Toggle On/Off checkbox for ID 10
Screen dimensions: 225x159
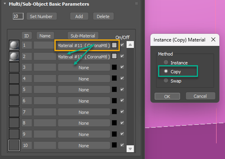[122, 145]
